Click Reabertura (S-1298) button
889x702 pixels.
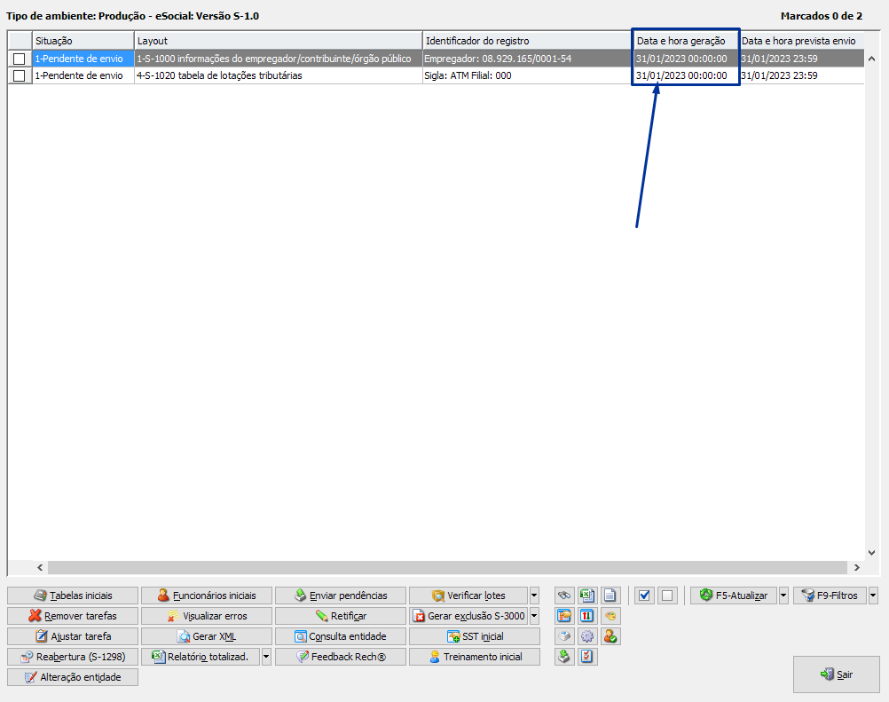point(73,657)
